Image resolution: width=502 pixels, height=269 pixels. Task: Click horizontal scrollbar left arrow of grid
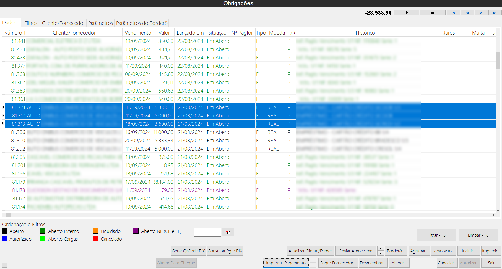(x=4, y=215)
